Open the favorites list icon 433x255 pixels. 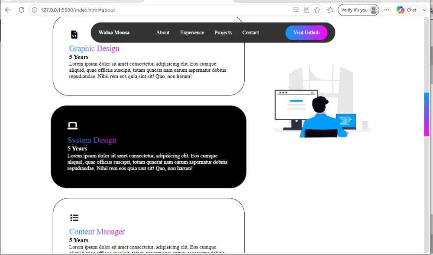330,10
